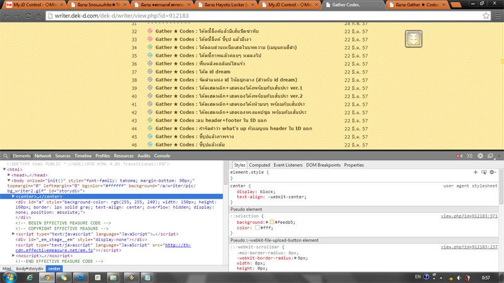The image size is (504, 283).
Task: Expand the <head> node
Action: (9, 175)
